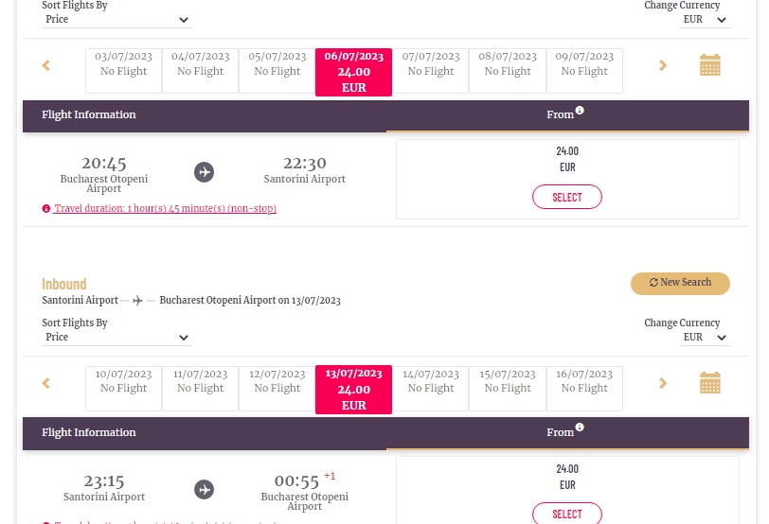
Task: Go to next outbound week arrow
Action: [663, 65]
